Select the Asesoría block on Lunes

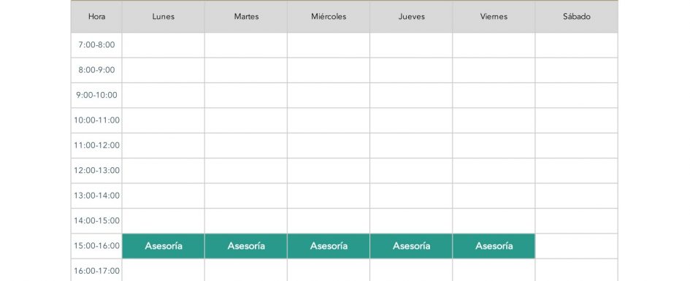coord(164,246)
